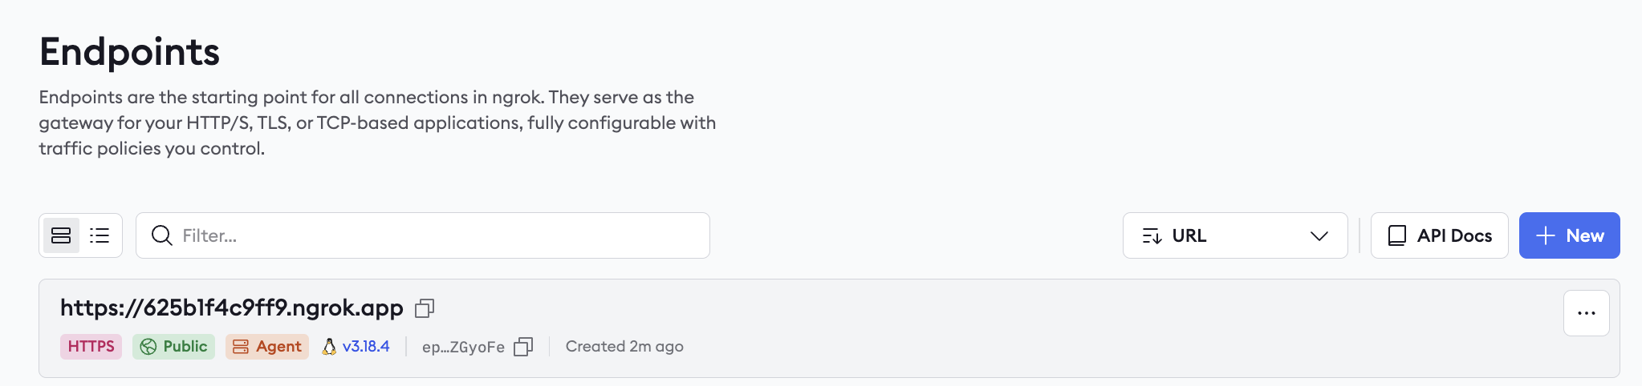Viewport: 1642px width, 386px height.
Task: Copy the endpoint URL
Action: 425,308
